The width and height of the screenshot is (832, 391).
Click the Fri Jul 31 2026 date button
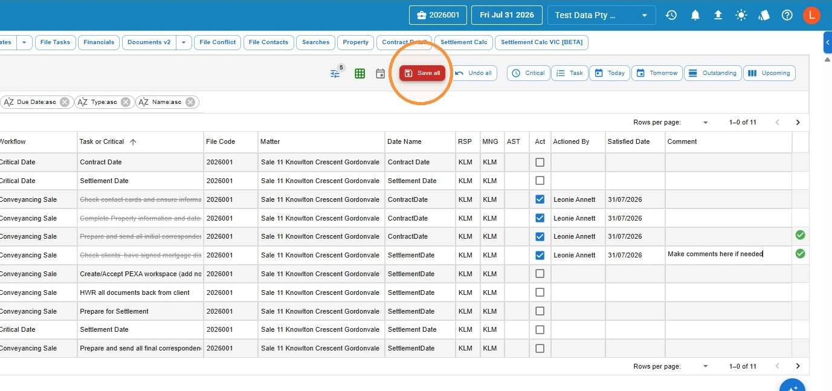pyautogui.click(x=507, y=15)
